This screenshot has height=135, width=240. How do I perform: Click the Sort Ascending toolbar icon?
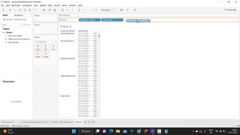(x=67, y=10)
